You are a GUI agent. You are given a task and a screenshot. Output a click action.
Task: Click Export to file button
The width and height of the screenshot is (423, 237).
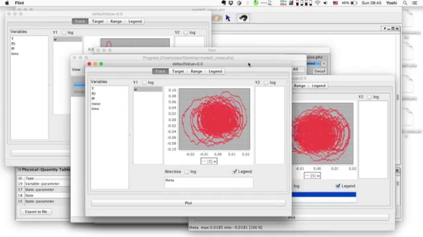pos(36,212)
